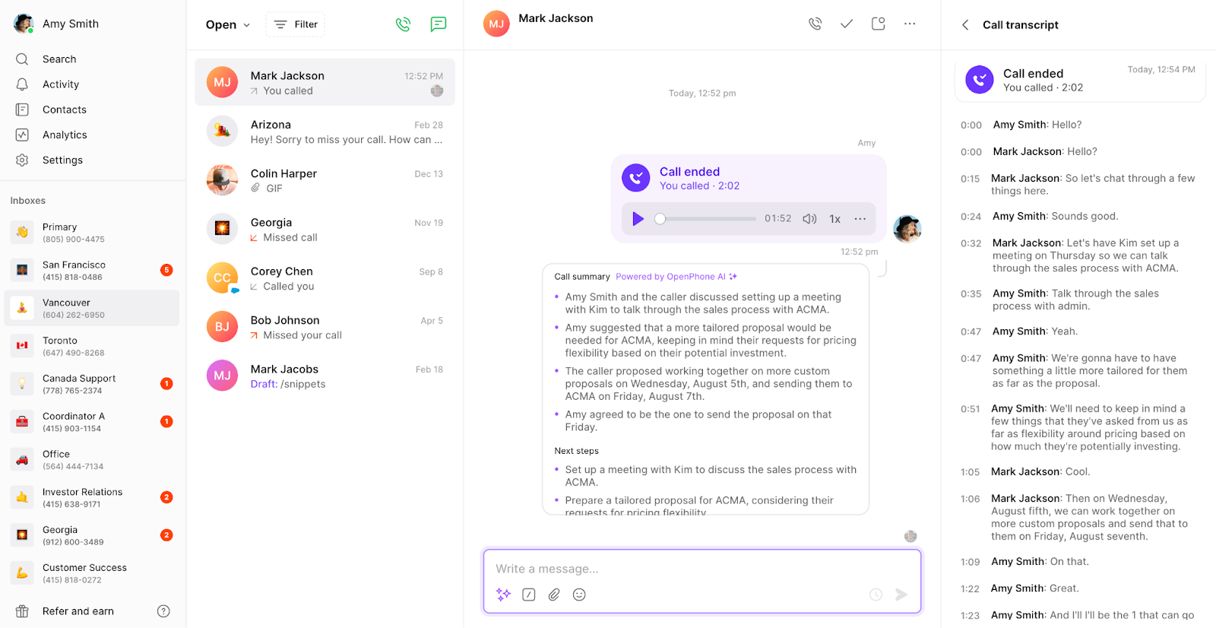Open the Arizona conversation

click(x=325, y=132)
